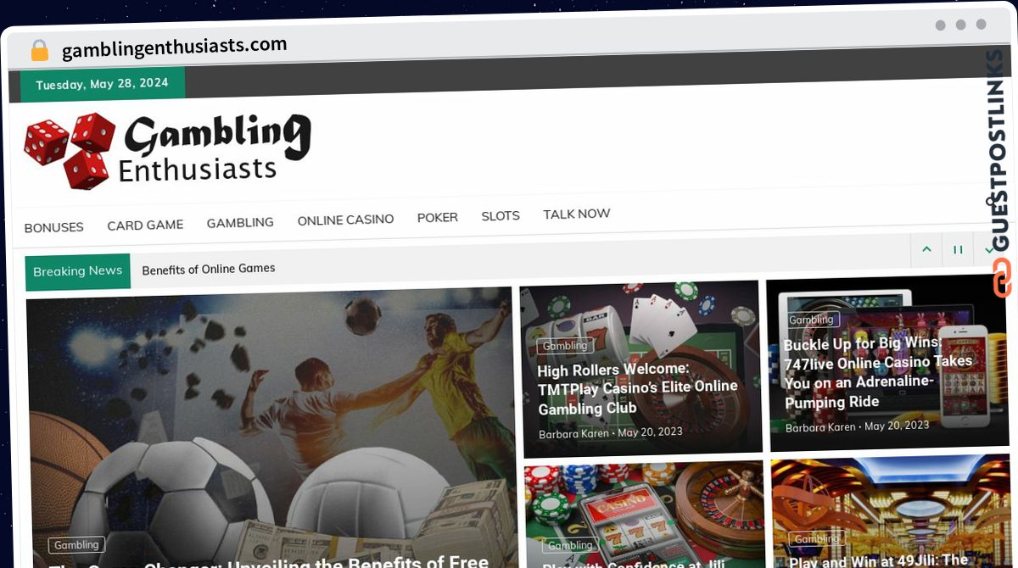This screenshot has height=568, width=1018.
Task: Open the Poker menu item
Action: coord(438,218)
